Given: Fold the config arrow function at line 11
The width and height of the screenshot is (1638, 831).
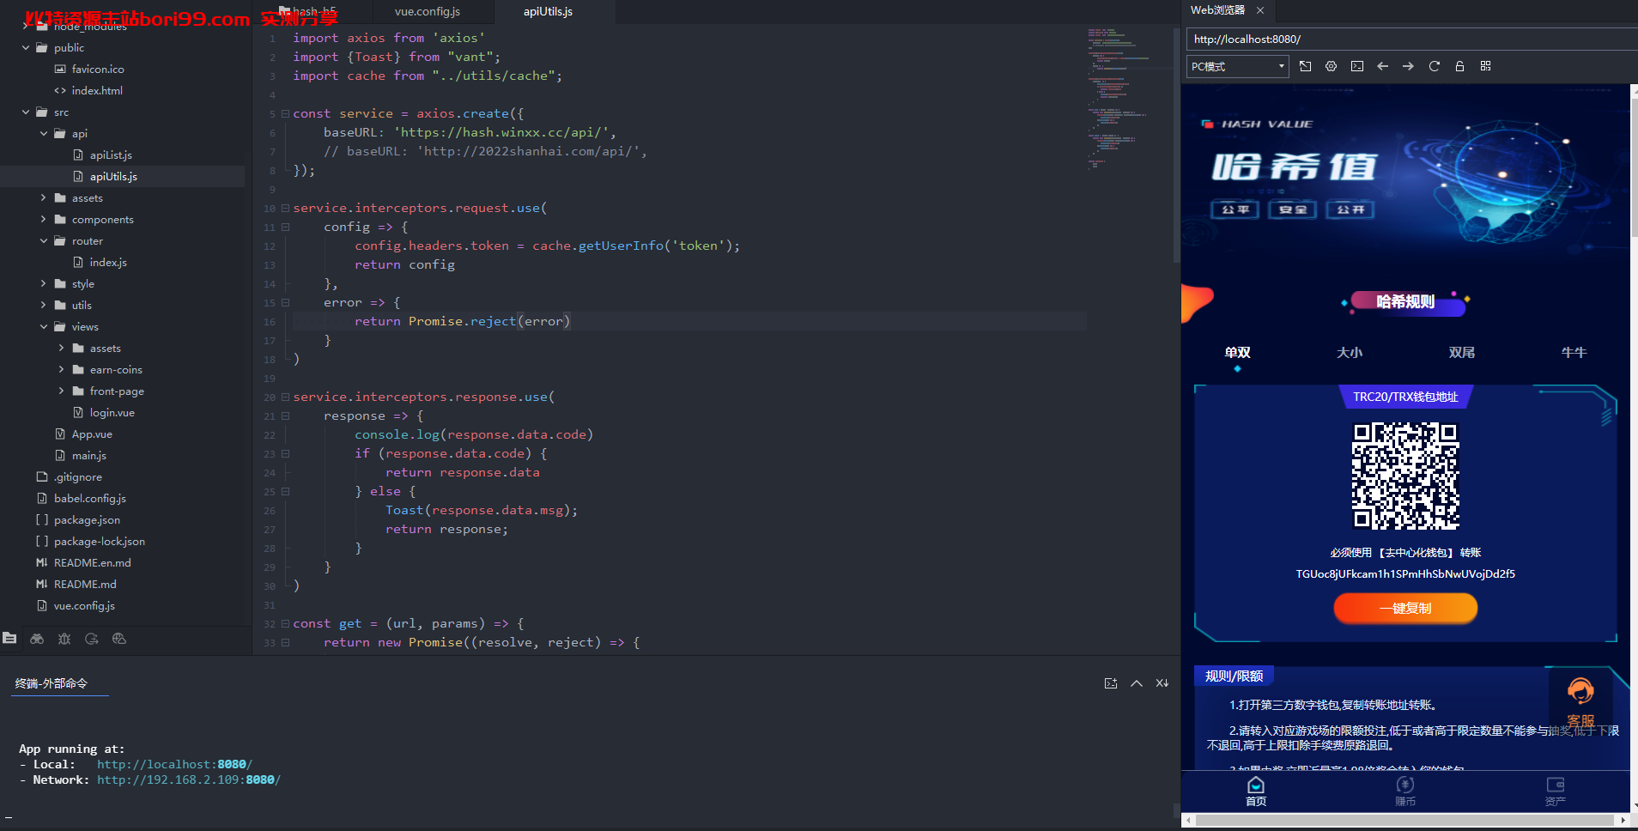Looking at the screenshot, I should (285, 227).
